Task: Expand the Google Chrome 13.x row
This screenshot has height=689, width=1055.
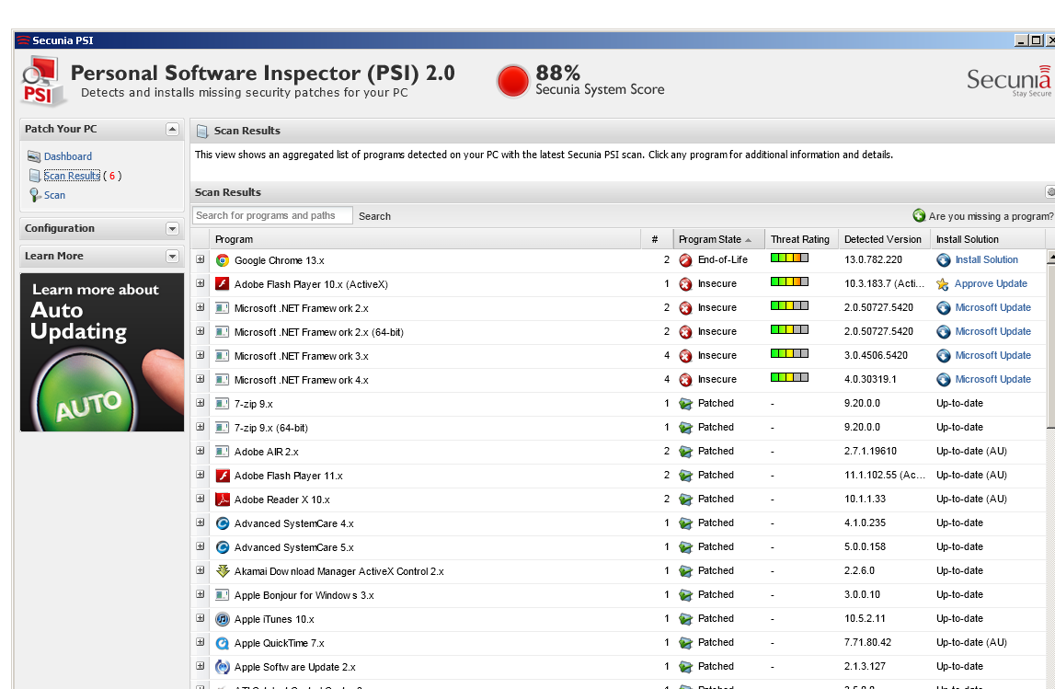Action: 200,259
